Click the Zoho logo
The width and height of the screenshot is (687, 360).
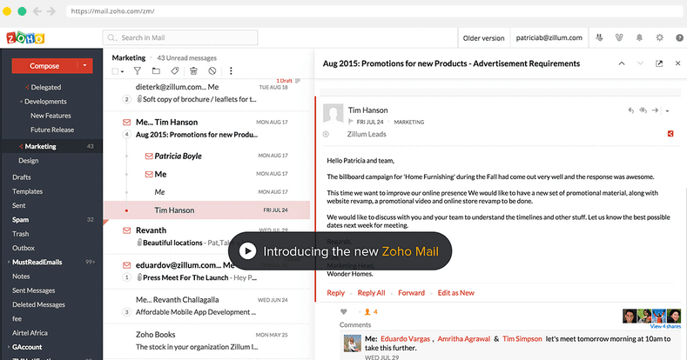[x=25, y=38]
